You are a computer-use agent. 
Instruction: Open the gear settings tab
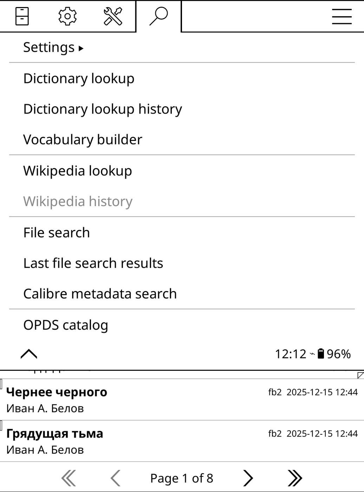67,16
